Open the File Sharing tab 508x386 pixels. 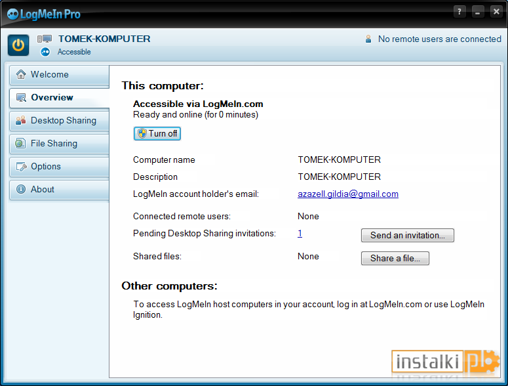click(x=59, y=143)
